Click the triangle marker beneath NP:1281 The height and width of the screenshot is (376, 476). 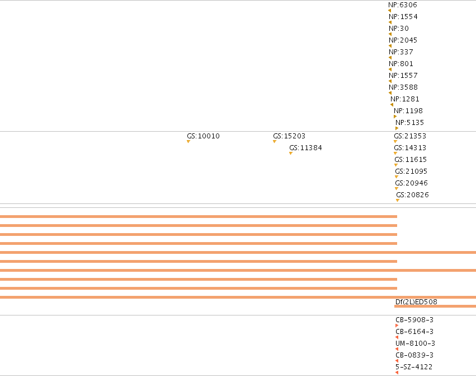click(392, 105)
